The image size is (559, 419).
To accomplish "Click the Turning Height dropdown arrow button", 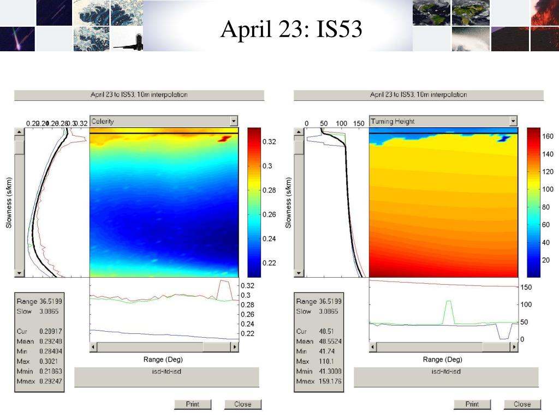I will point(513,121).
